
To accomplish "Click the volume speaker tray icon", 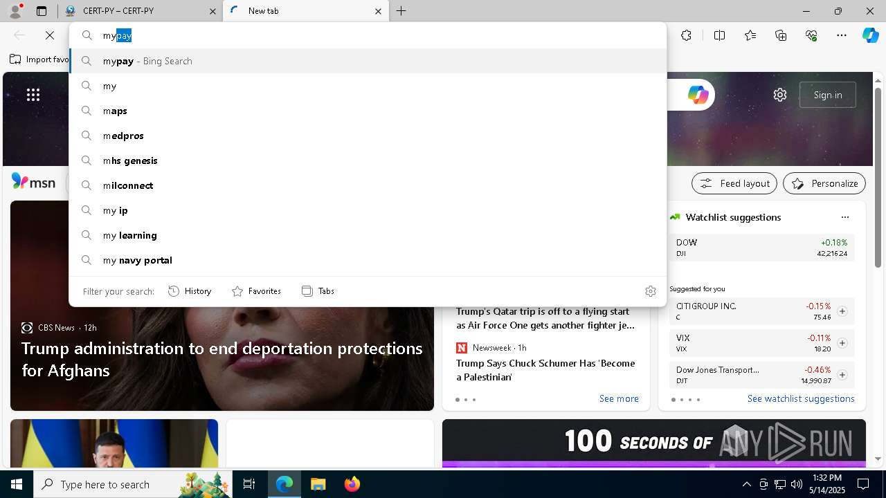I will tap(796, 484).
